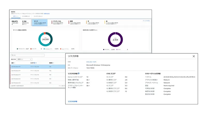Click the V2 スコア value 9.3
Viewport: 207px width, 116px height.
pyautogui.click(x=126, y=86)
